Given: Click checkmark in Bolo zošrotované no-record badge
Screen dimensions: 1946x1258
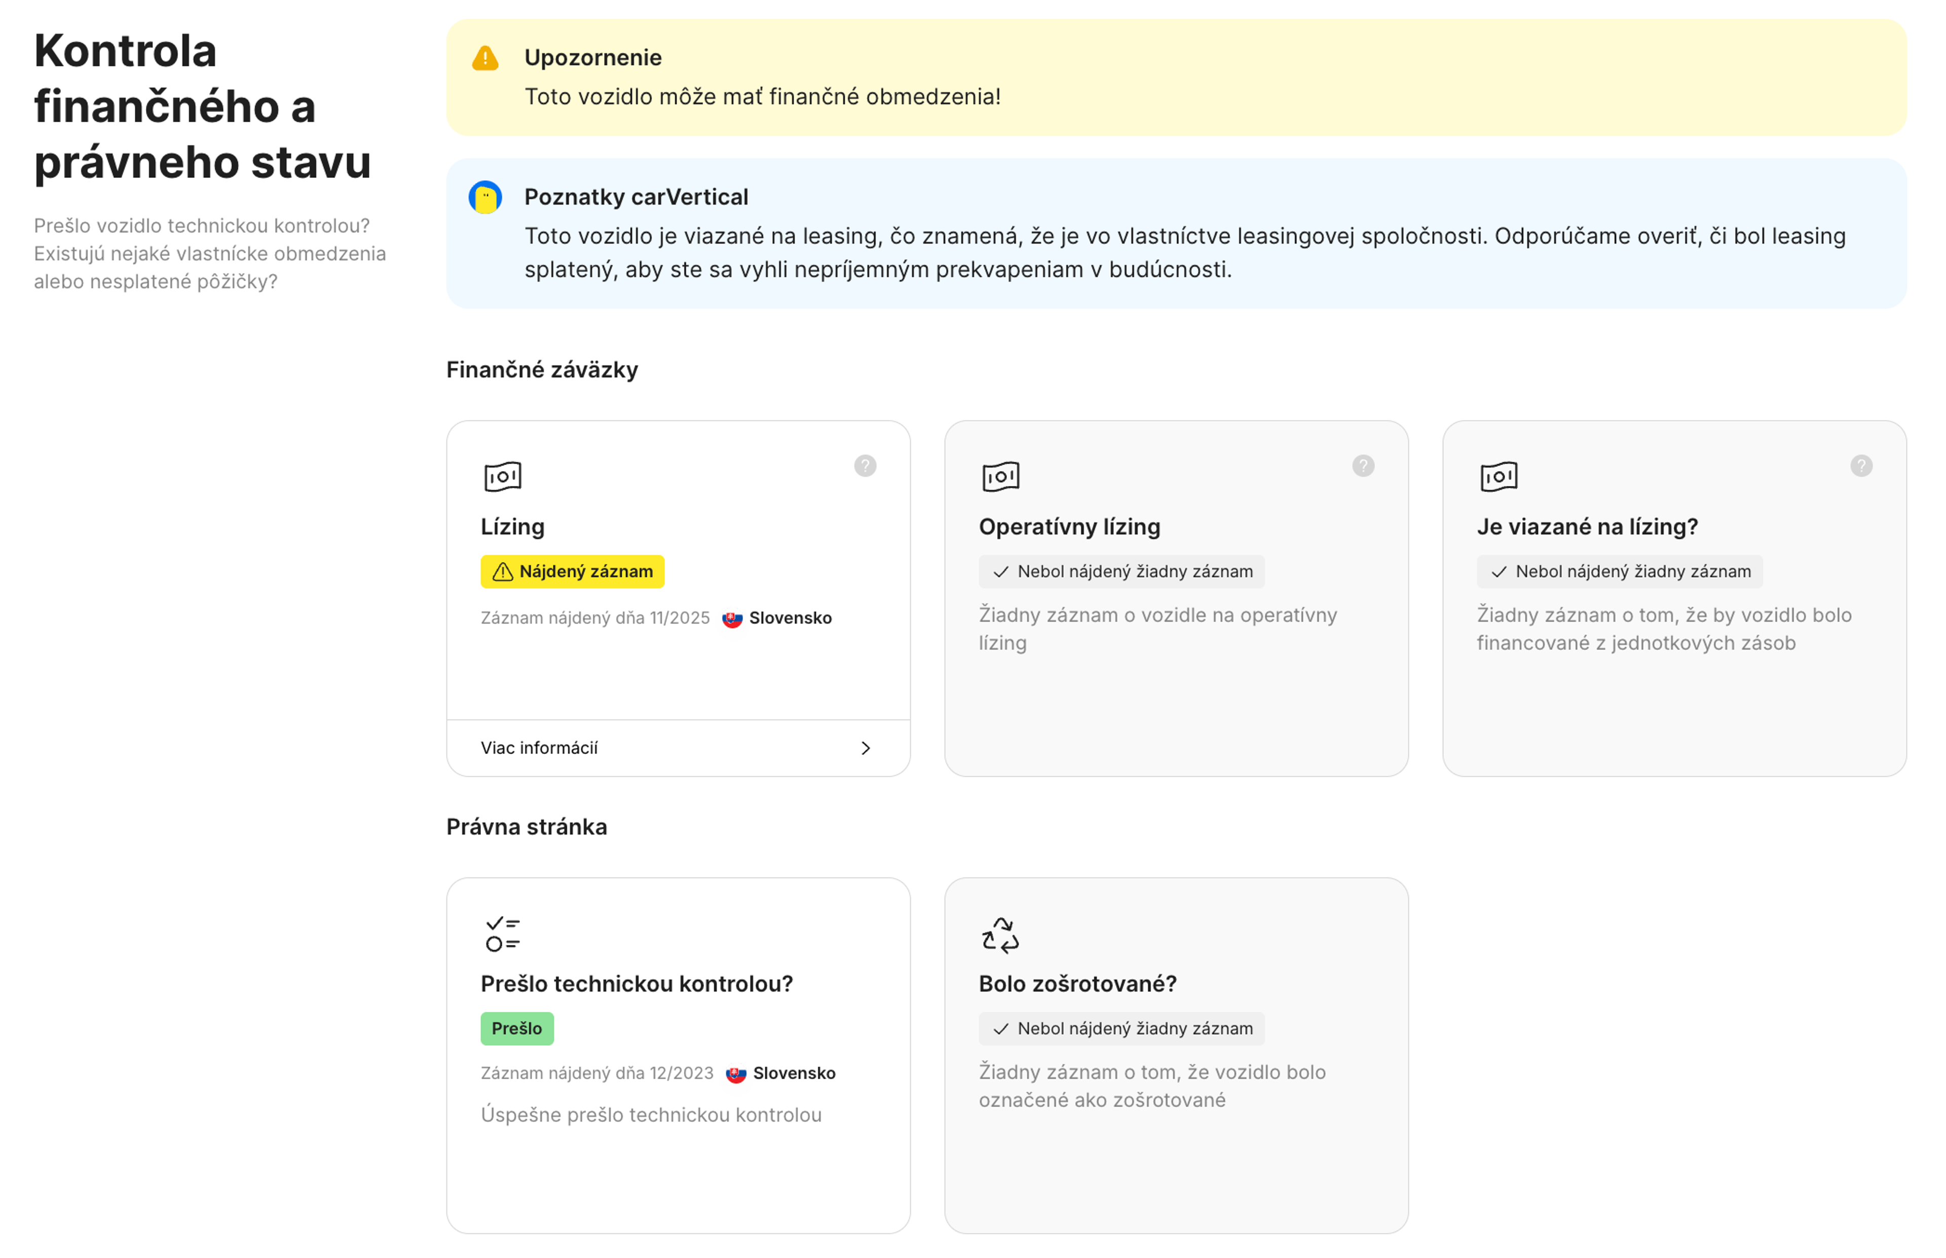Looking at the screenshot, I should click(1001, 1028).
